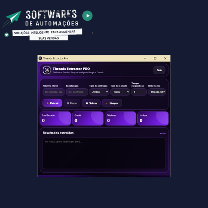This screenshot has width=208, height=208.
Task: Click the Threads icon in title bar
Action: (40, 58)
